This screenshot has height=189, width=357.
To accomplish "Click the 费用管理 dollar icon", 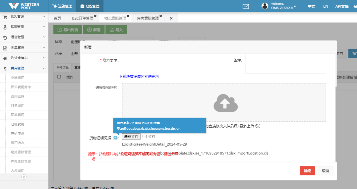I will coord(5,68).
